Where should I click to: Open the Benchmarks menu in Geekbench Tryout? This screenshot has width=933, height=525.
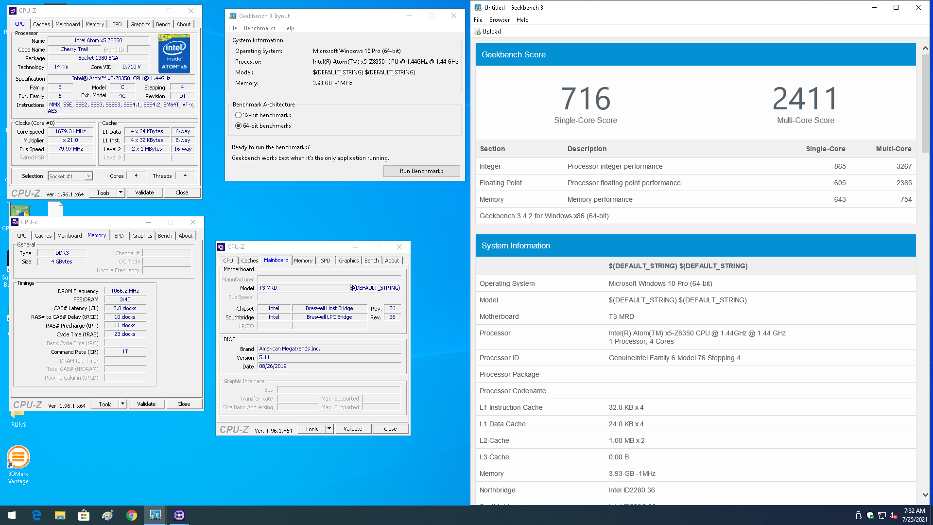click(x=259, y=28)
